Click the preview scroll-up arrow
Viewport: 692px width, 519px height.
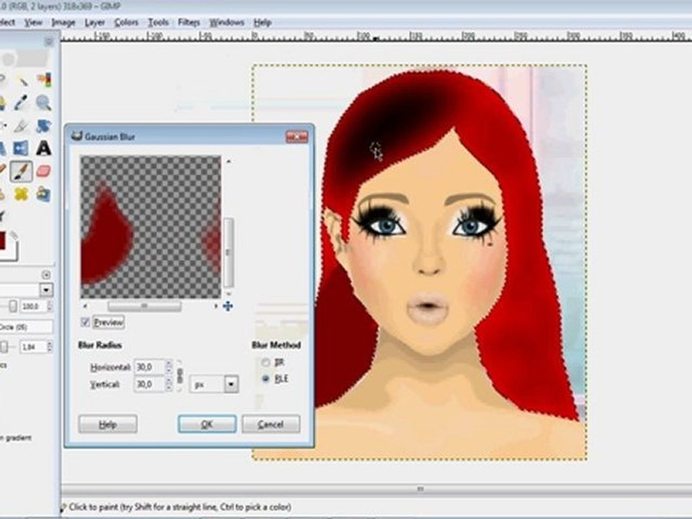coord(229,161)
